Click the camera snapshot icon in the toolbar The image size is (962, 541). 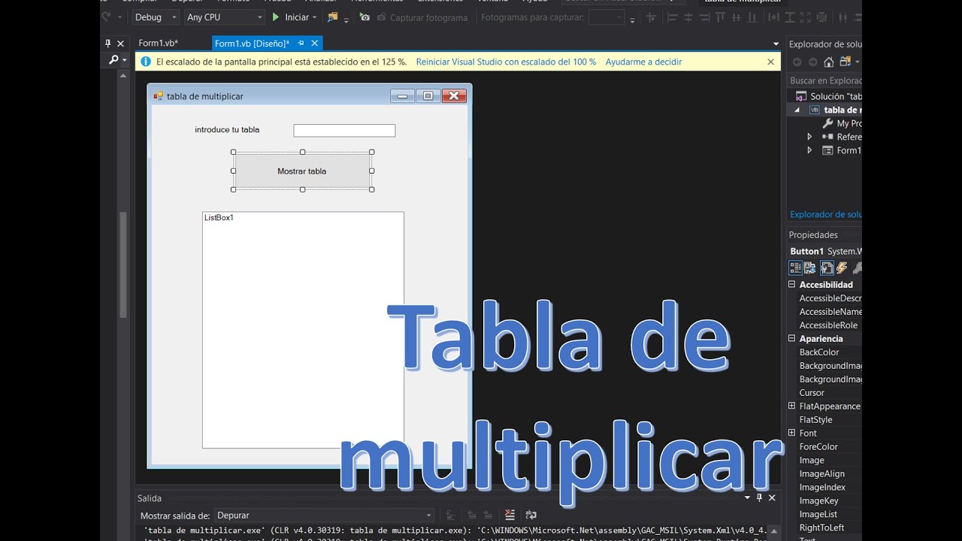(x=365, y=17)
